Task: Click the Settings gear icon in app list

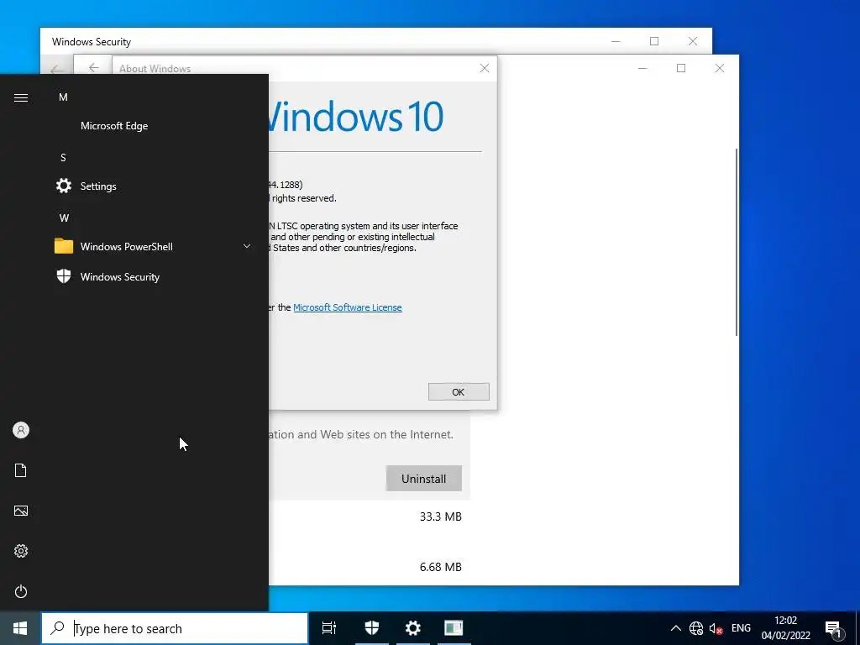Action: tap(64, 186)
